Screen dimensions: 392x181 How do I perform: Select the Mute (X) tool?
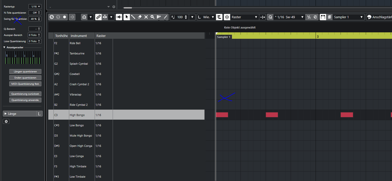(x=146, y=17)
